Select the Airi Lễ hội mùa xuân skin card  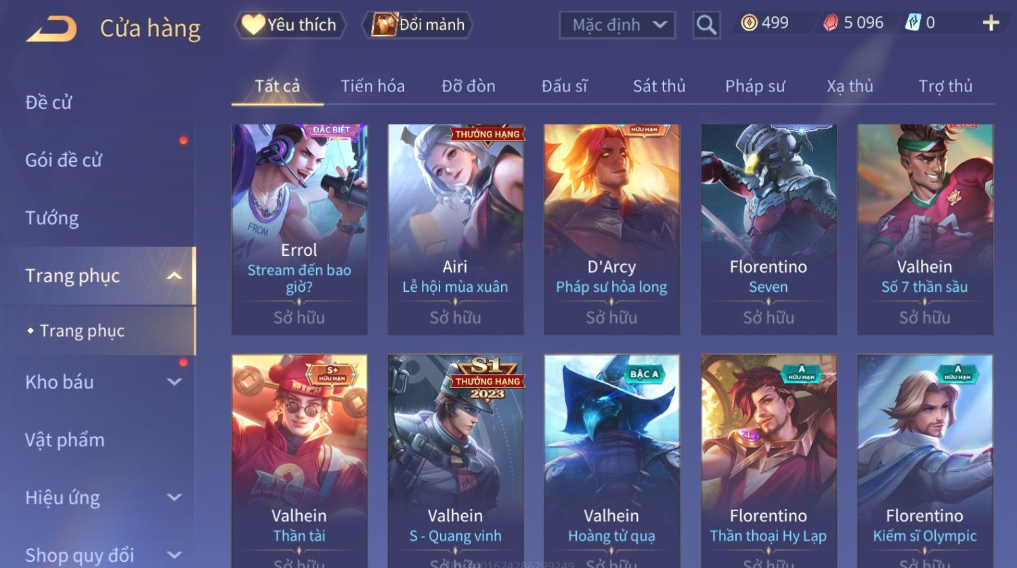(x=456, y=229)
